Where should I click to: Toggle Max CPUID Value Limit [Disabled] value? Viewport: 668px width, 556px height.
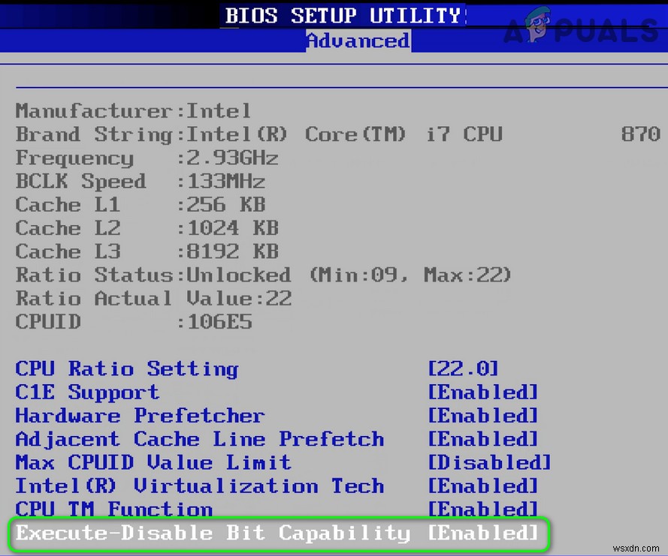coord(489,462)
